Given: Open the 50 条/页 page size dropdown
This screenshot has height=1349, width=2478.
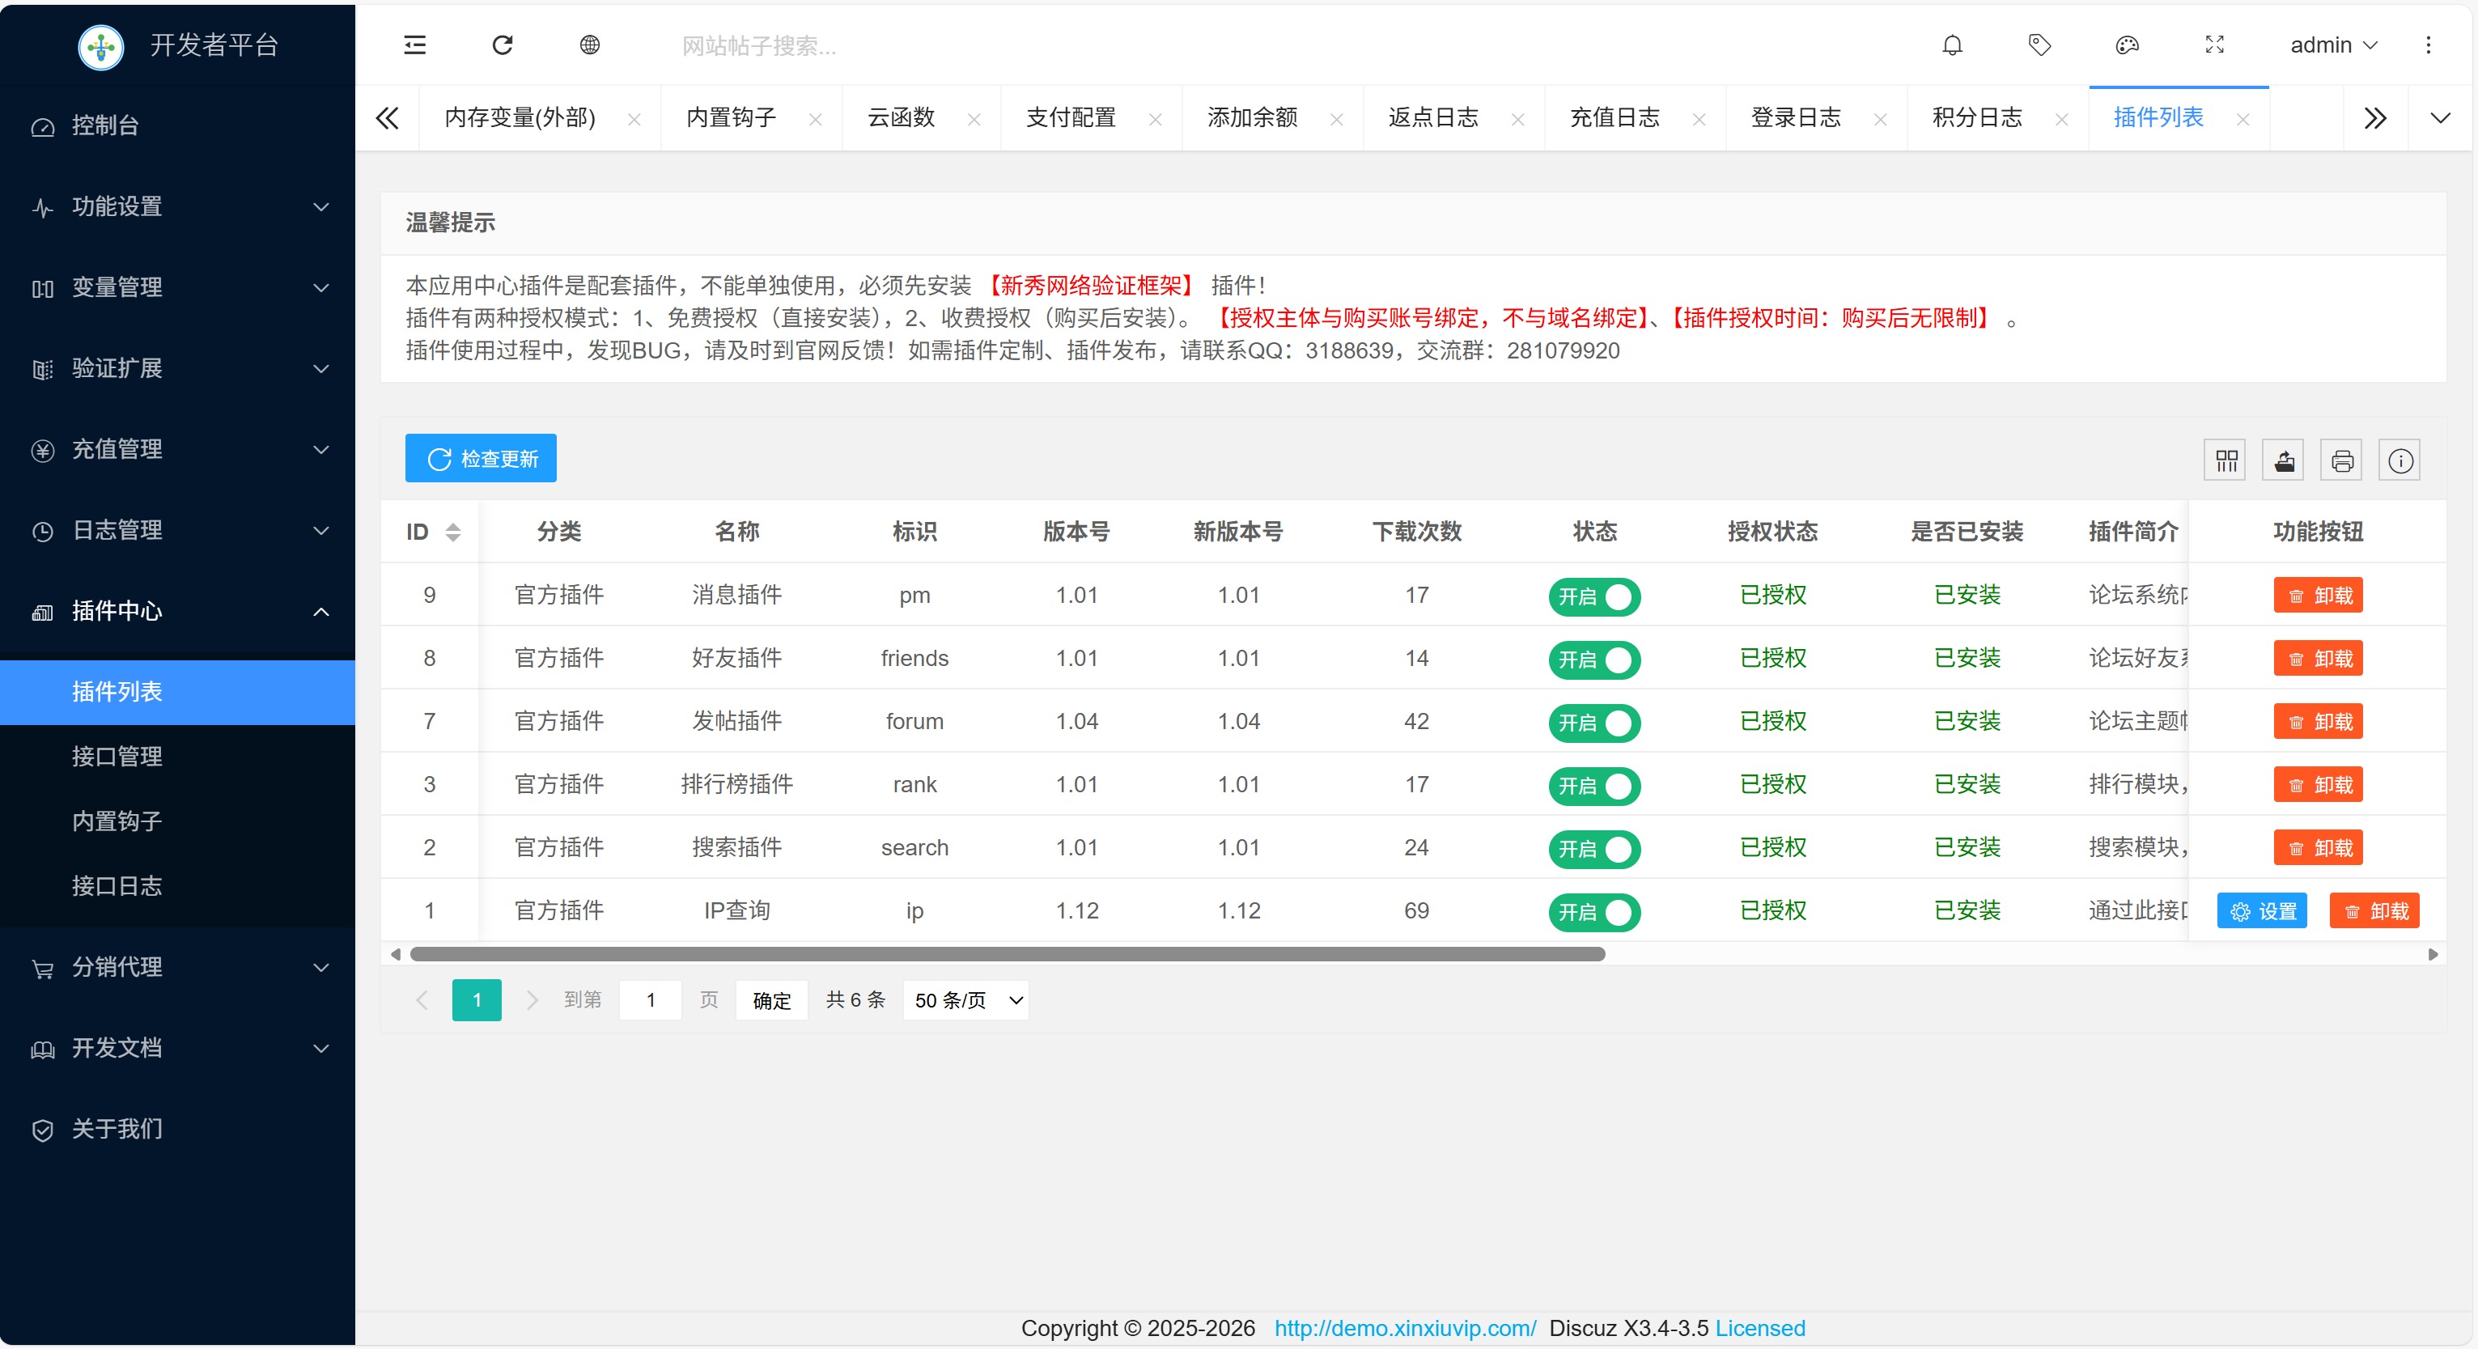Looking at the screenshot, I should (x=965, y=999).
